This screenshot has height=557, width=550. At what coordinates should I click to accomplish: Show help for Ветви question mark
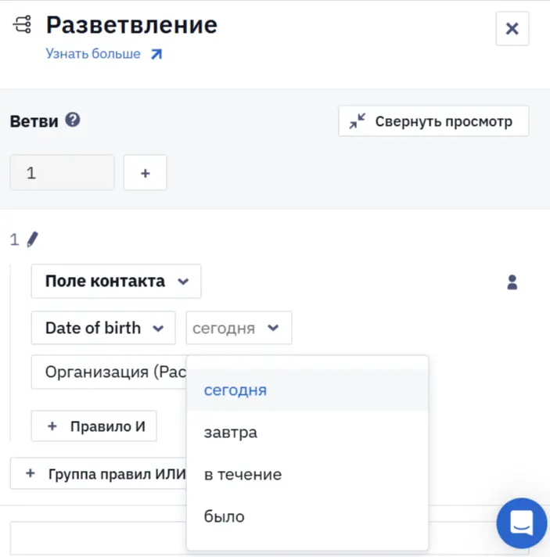click(73, 120)
